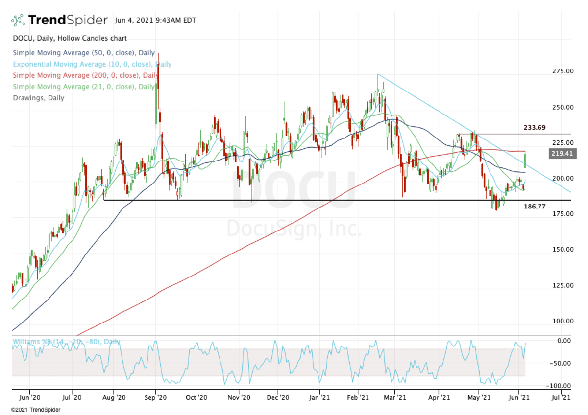The height and width of the screenshot is (415, 588).
Task: Click the Feb '21 date axis label
Action: (358, 399)
